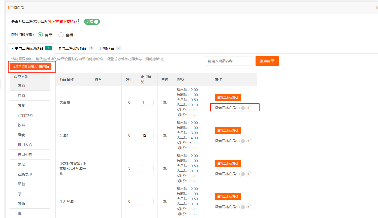This screenshot has height=218, width=378.
Task: Click 二消商品 section title
Action: (17, 8)
